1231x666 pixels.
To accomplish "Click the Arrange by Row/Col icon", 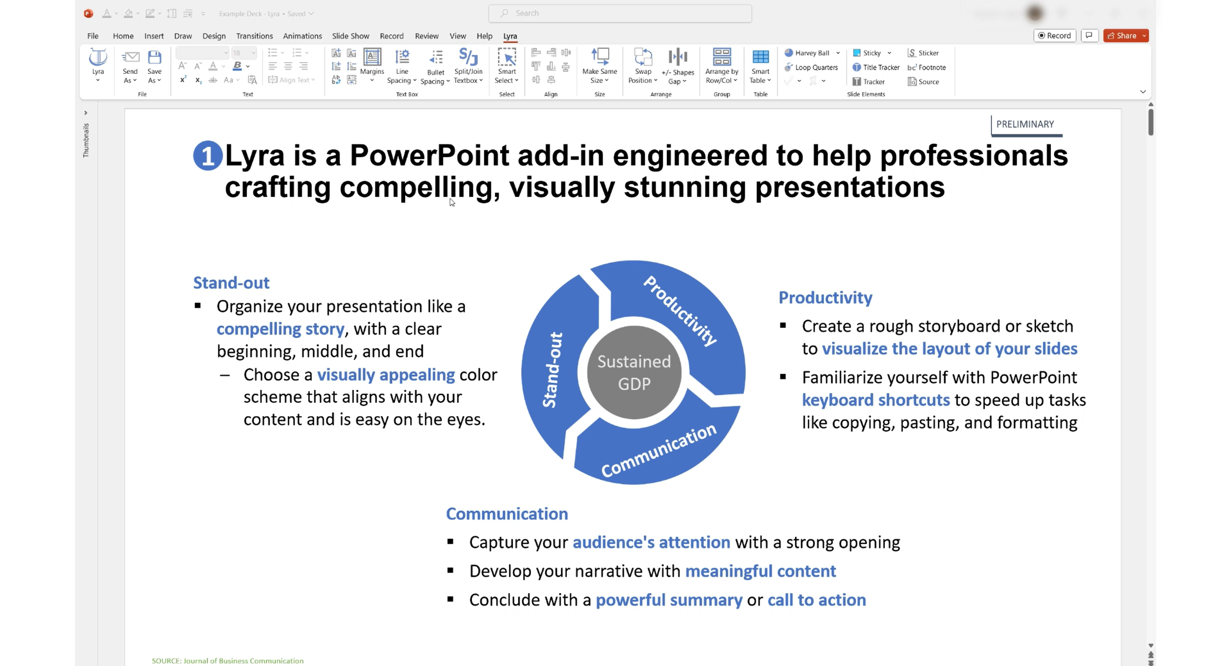I will point(722,57).
